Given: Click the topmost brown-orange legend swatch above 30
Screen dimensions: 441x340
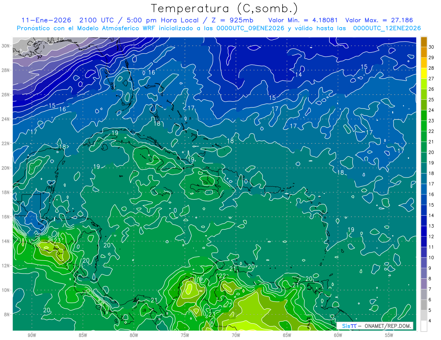Looking at the screenshot, I should [x=424, y=41].
